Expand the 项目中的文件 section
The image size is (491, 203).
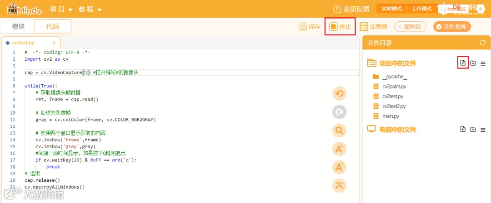[x=392, y=63]
